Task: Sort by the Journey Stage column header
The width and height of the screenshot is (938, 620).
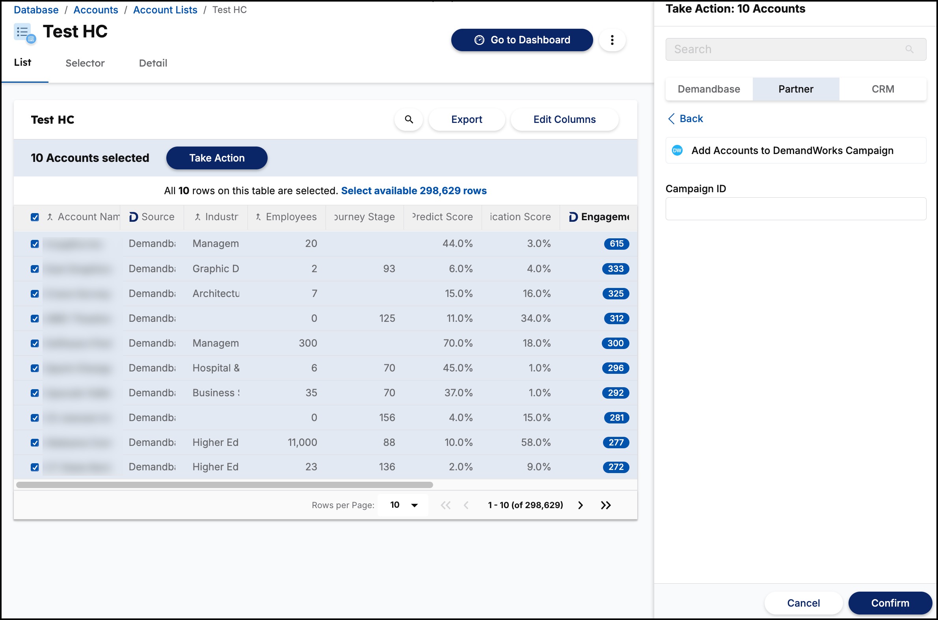Action: [365, 217]
